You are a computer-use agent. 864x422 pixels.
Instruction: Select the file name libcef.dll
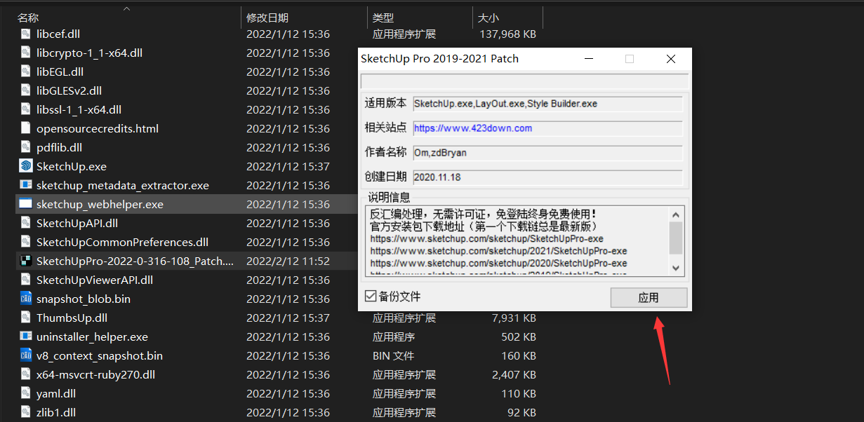59,34
